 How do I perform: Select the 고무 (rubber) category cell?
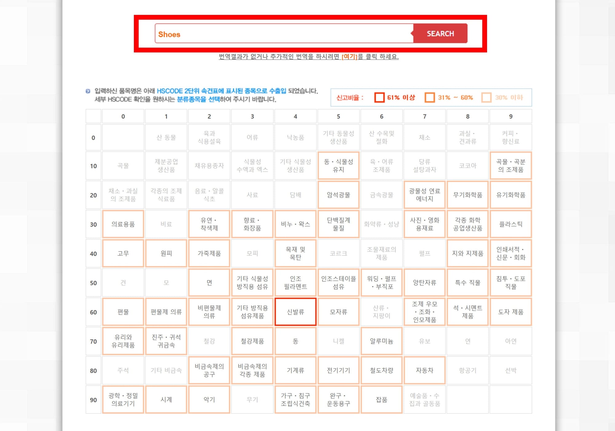tap(123, 253)
